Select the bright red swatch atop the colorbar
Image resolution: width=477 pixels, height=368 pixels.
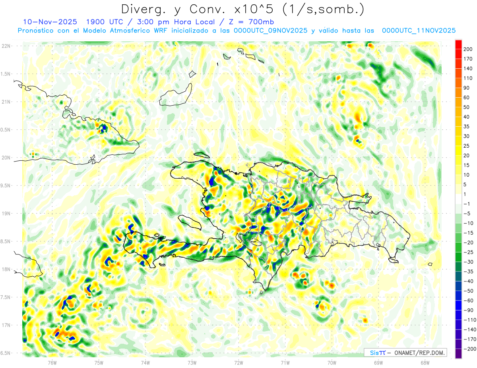pyautogui.click(x=458, y=44)
